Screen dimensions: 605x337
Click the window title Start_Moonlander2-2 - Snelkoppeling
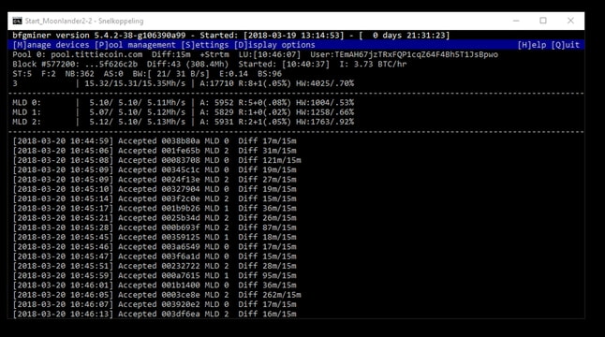[x=84, y=21]
